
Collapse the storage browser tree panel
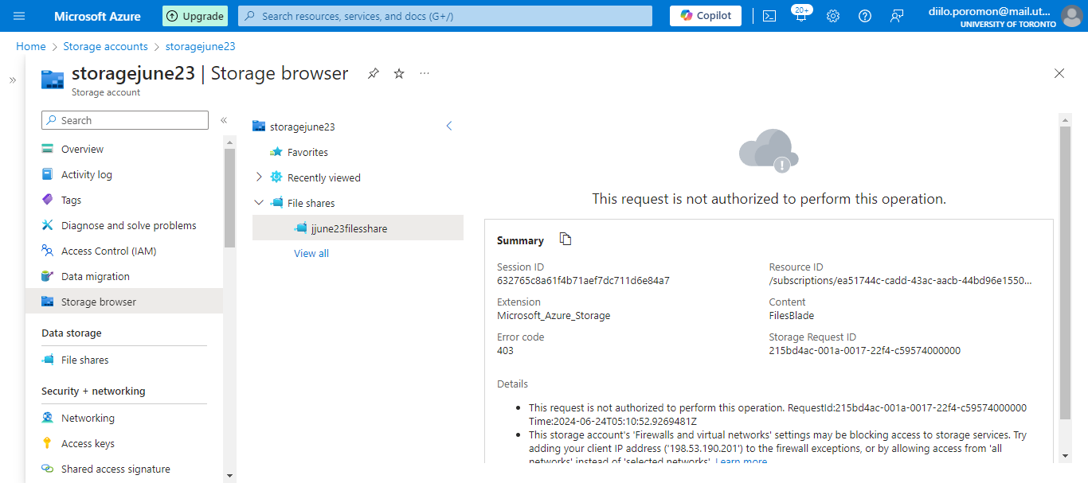click(x=449, y=126)
